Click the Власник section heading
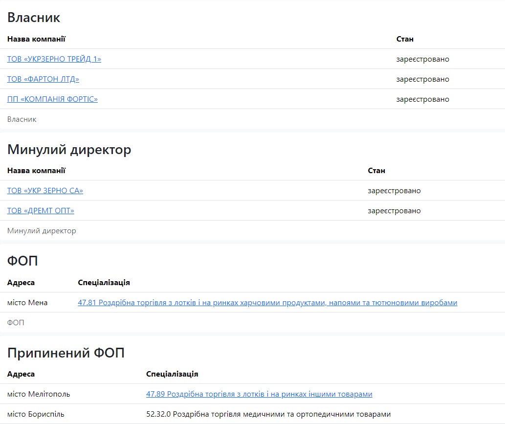The width and height of the screenshot is (505, 424). pyautogui.click(x=34, y=18)
